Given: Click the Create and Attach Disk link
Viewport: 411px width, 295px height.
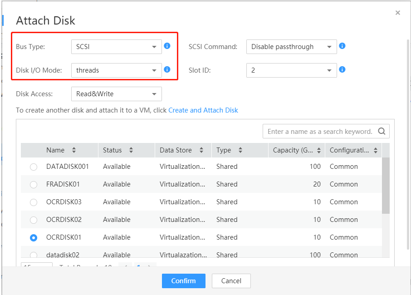Looking at the screenshot, I should (x=203, y=110).
